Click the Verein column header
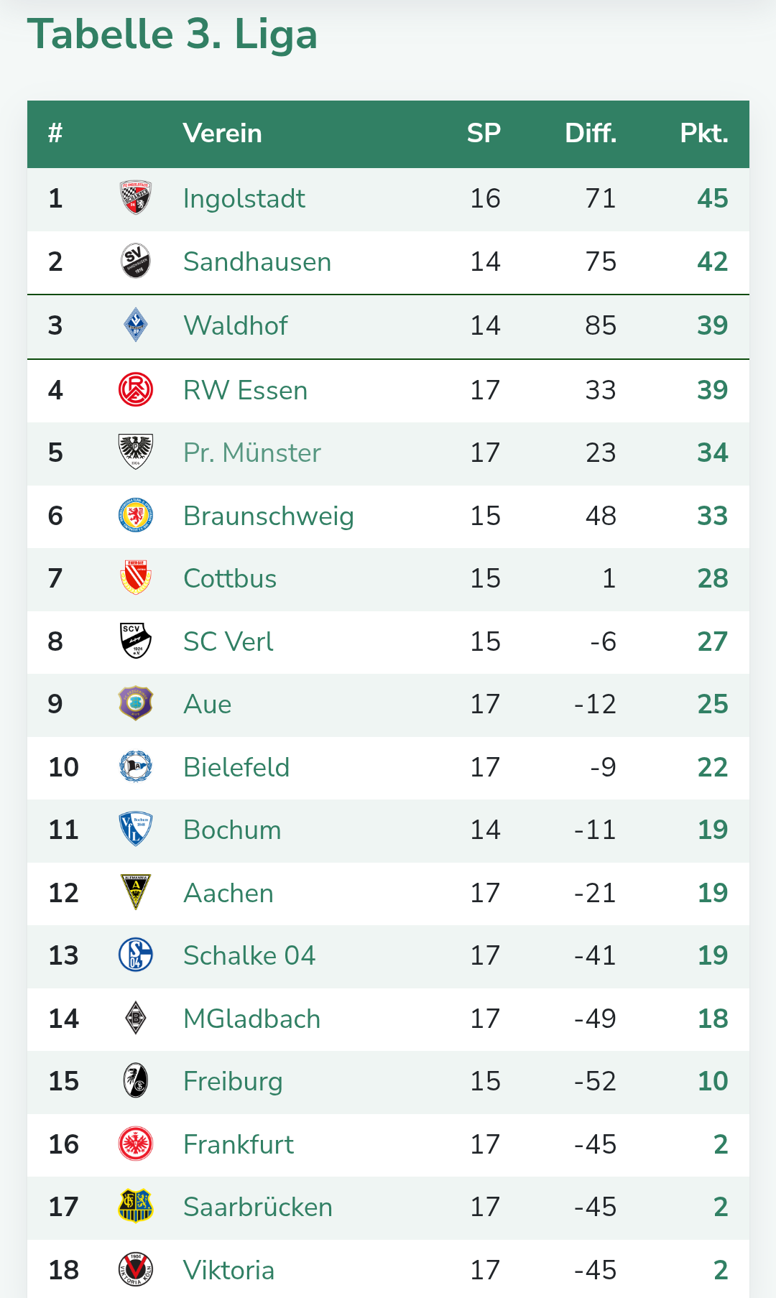Viewport: 776px width, 1298px height. (x=222, y=134)
